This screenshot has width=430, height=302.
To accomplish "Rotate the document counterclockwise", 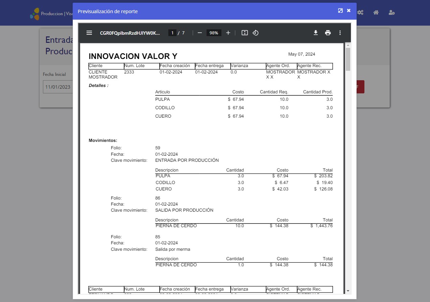I will click(x=256, y=33).
